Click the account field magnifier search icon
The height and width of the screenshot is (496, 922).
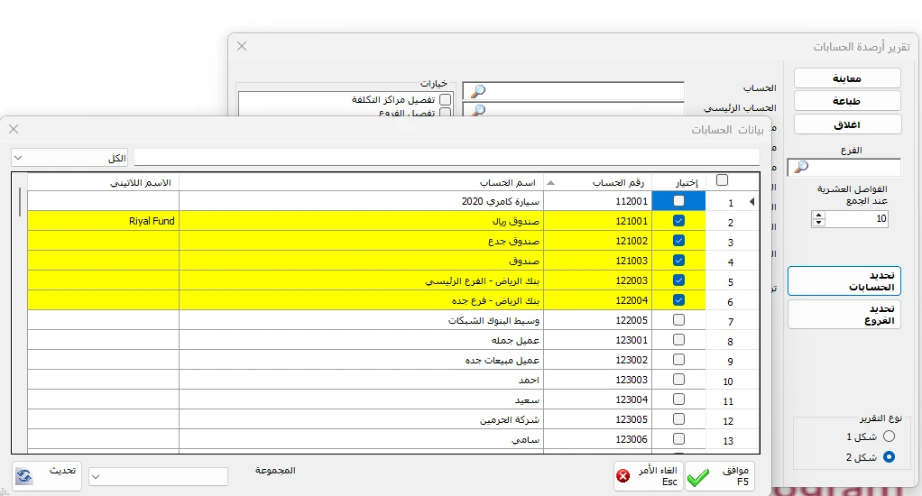point(479,91)
